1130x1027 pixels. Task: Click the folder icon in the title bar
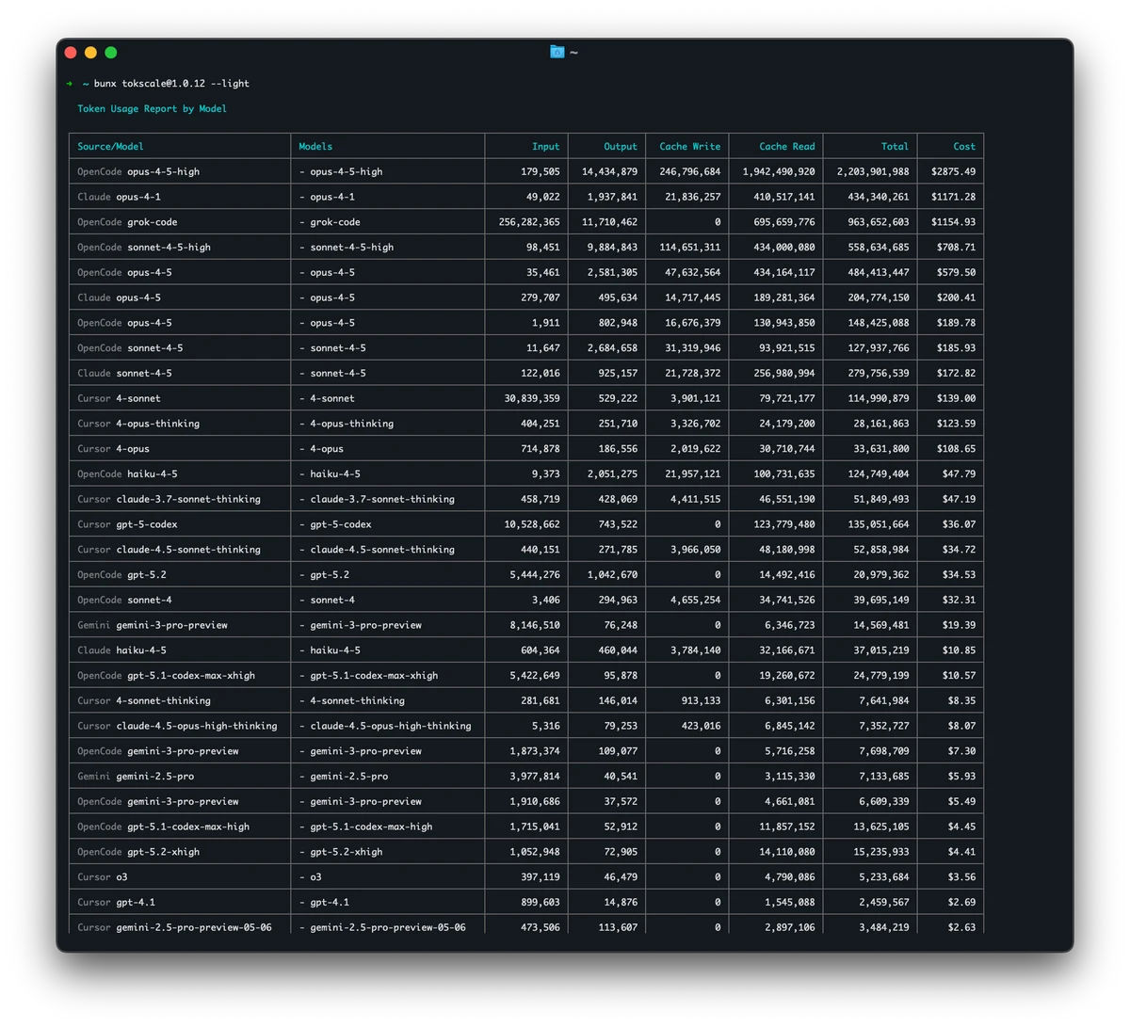click(557, 52)
